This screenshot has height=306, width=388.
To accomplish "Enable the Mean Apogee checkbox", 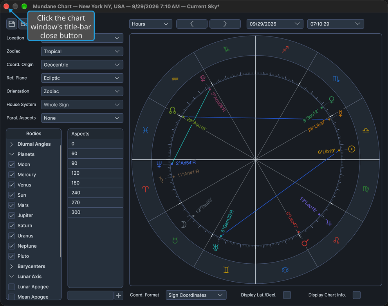I will (x=12, y=297).
